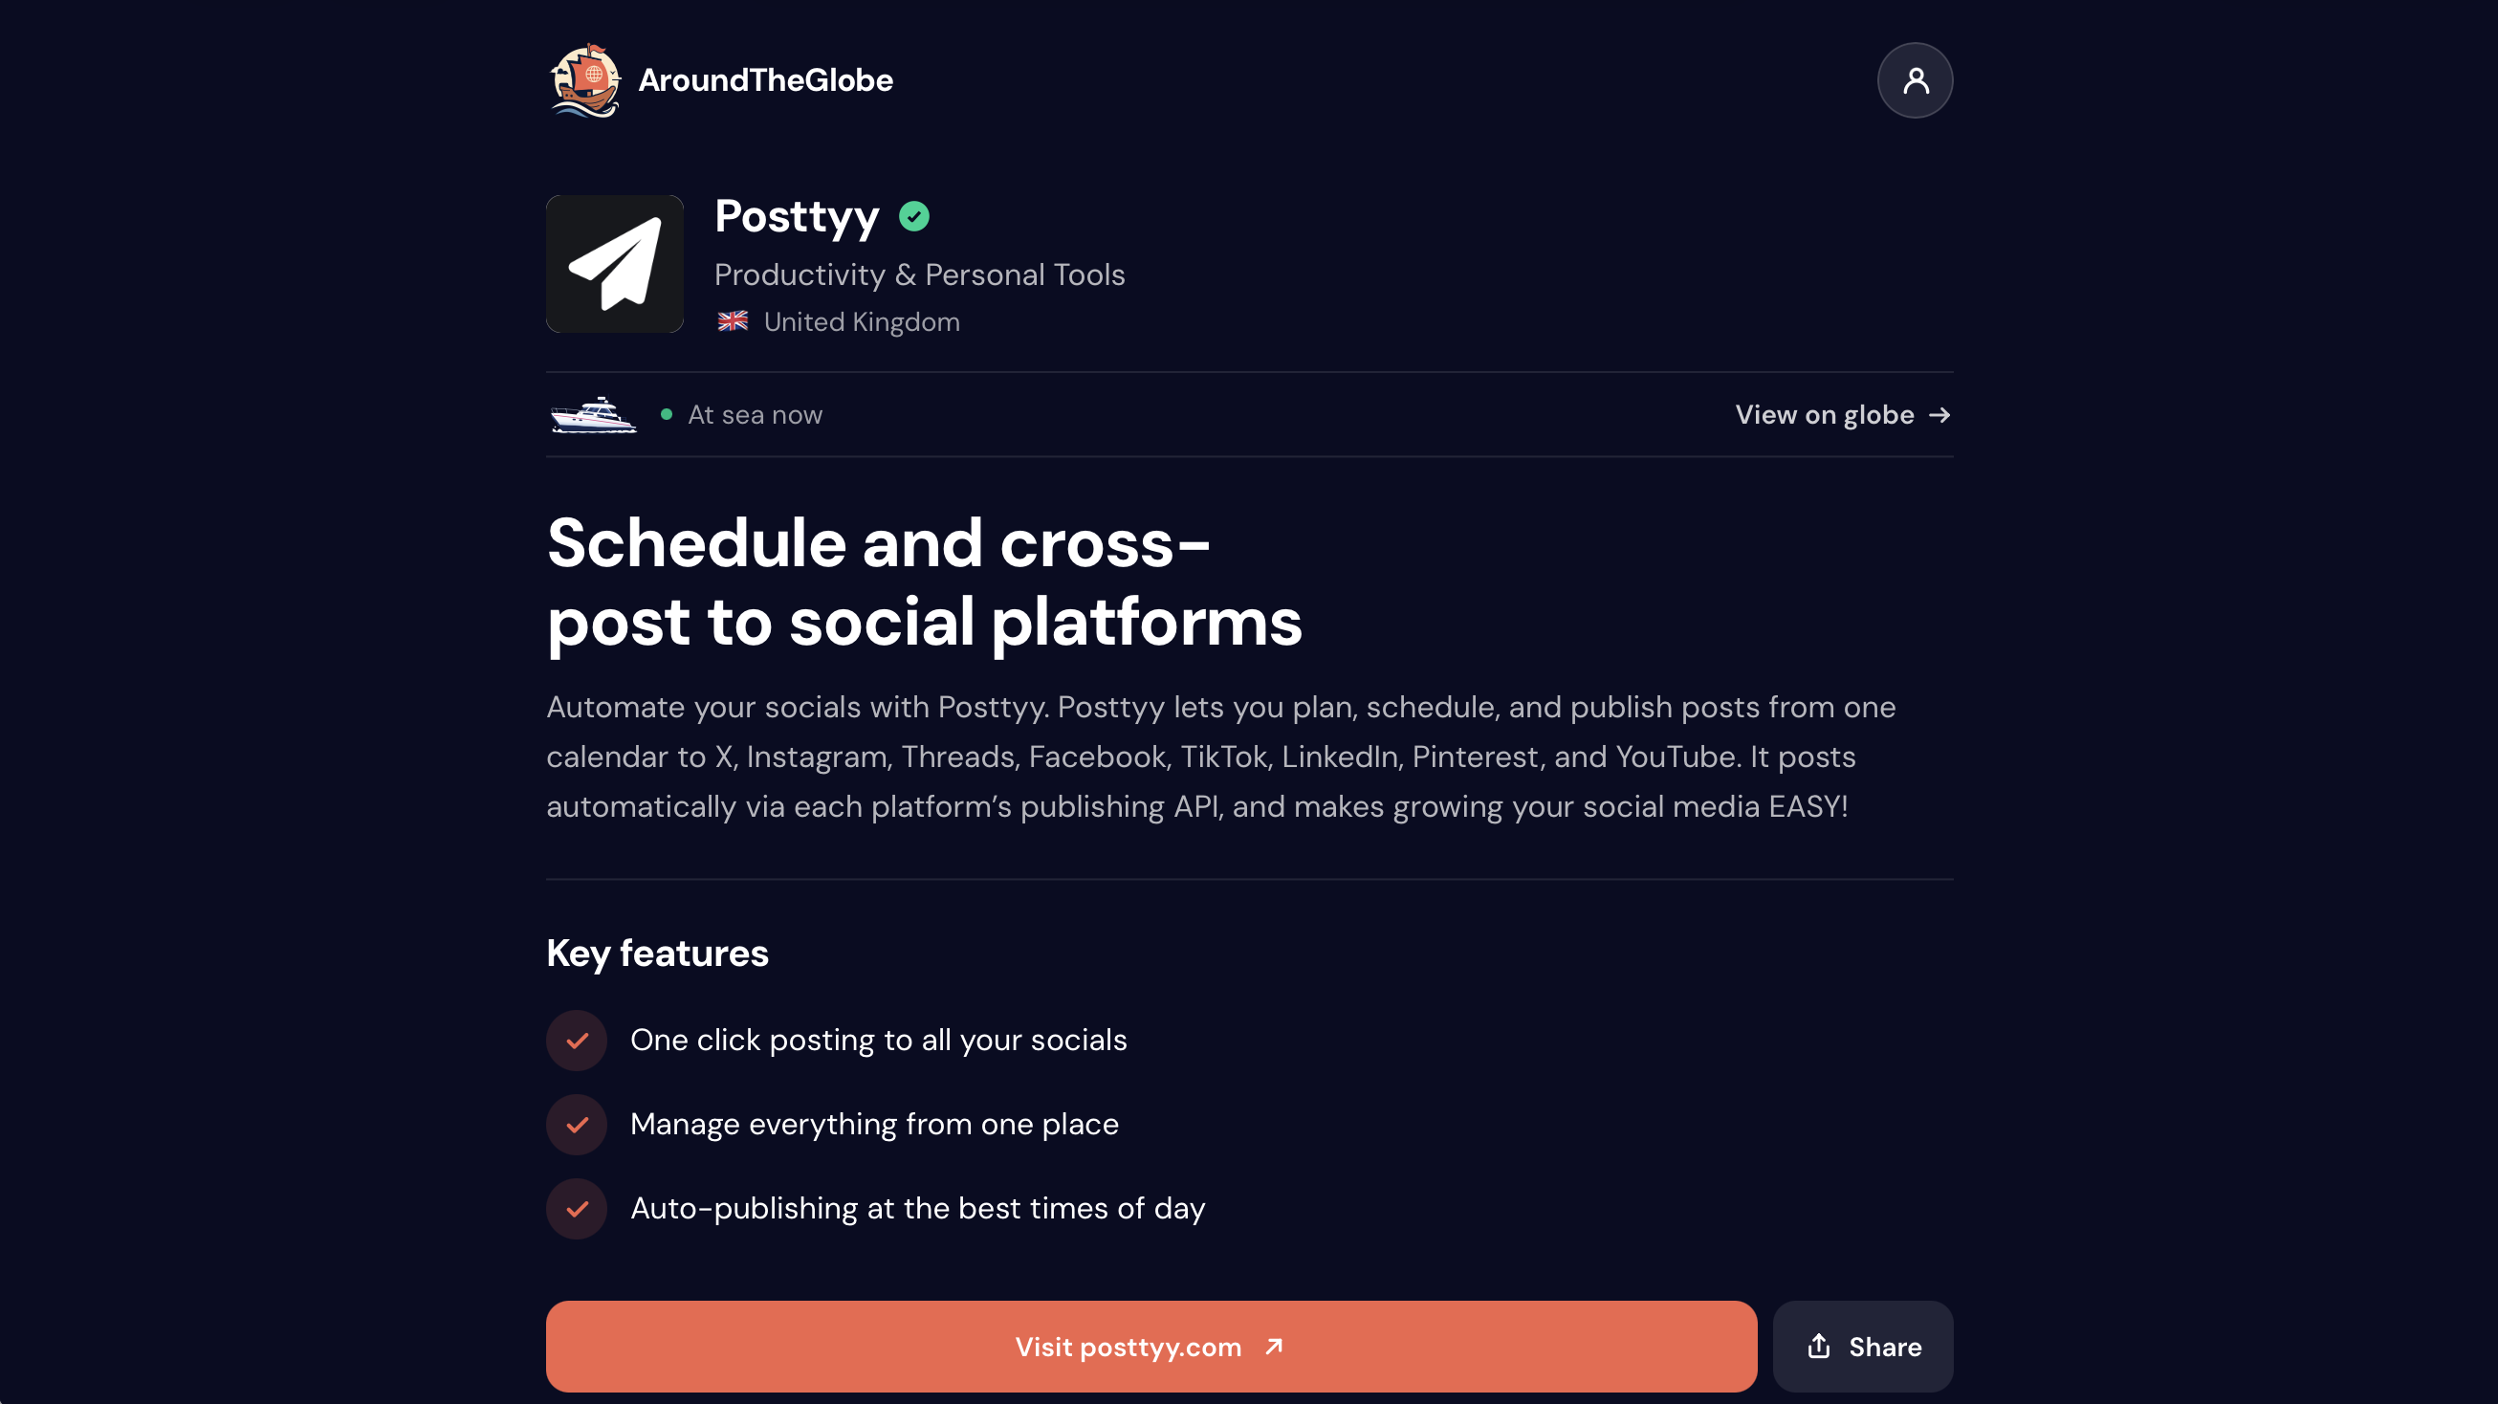Click the Share button
Image resolution: width=2498 pixels, height=1404 pixels.
coord(1863,1346)
